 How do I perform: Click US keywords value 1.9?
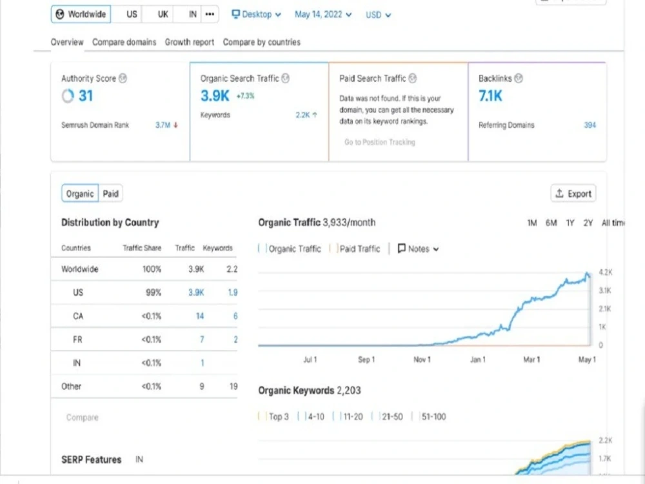232,292
